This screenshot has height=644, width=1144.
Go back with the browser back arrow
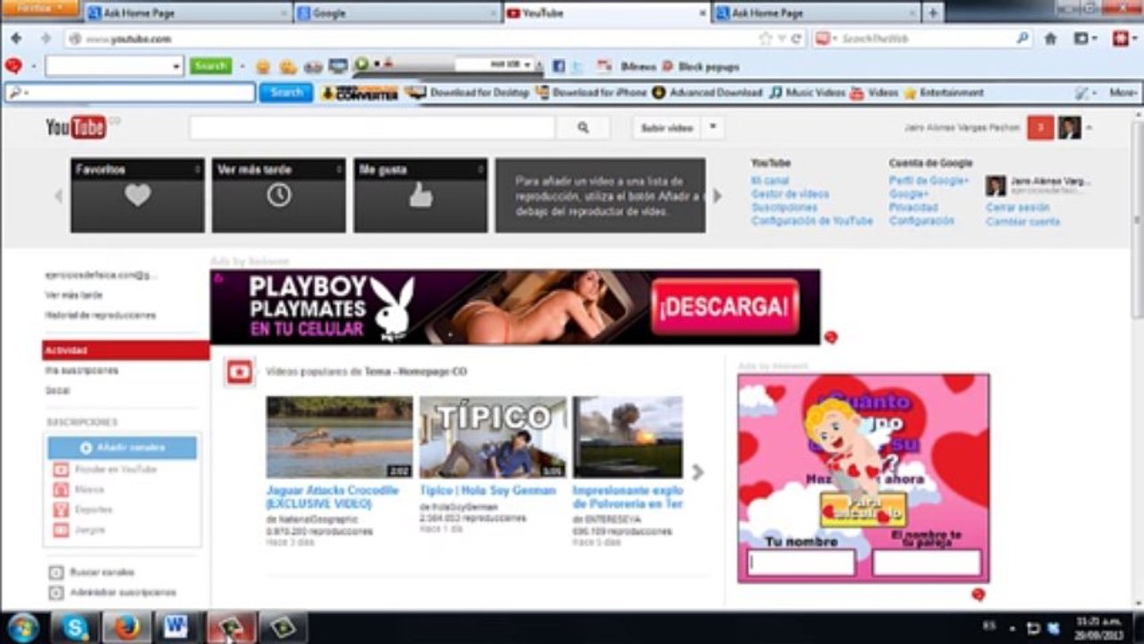16,38
